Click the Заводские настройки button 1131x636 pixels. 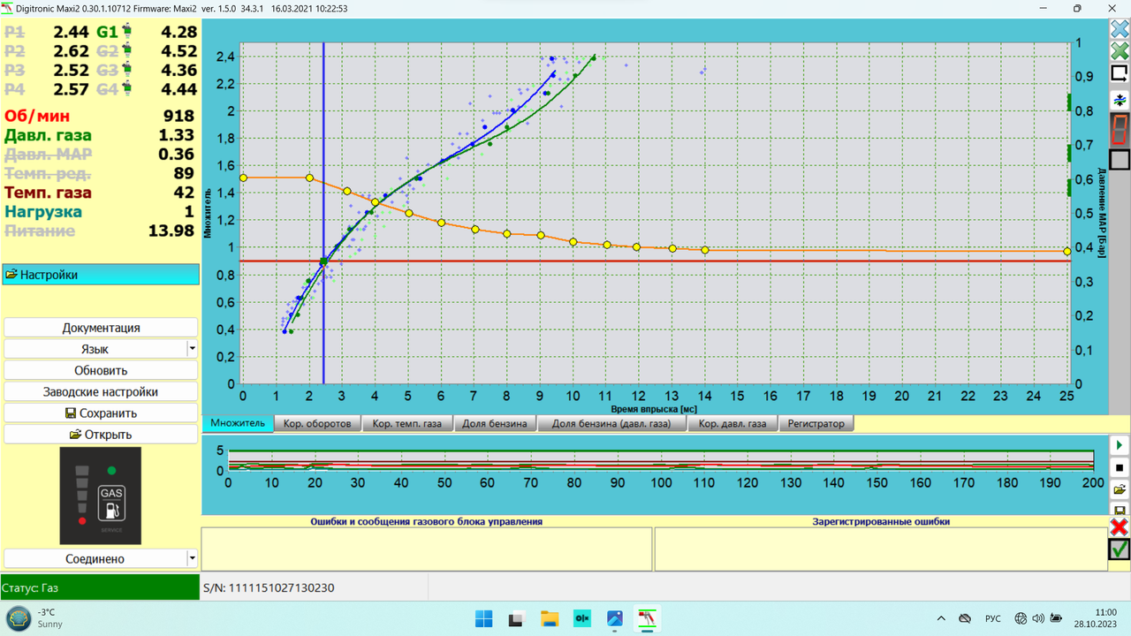click(100, 390)
